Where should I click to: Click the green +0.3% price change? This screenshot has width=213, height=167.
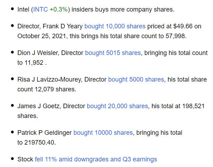59,9
